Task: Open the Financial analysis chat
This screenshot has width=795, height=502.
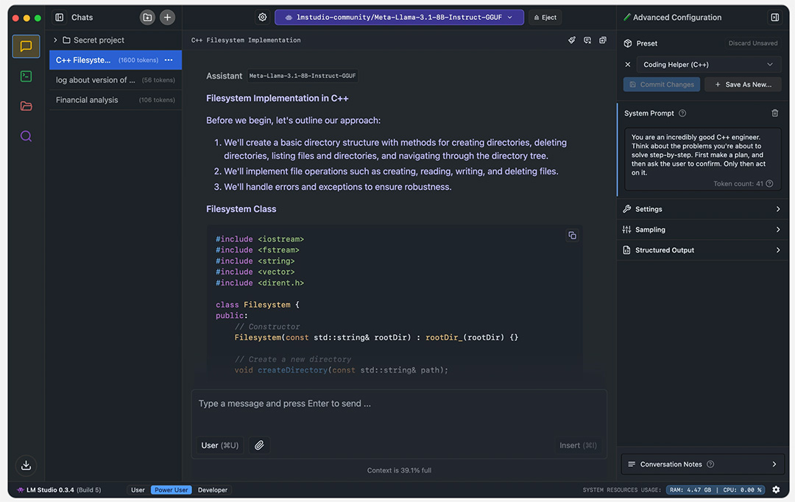Action: pos(116,100)
